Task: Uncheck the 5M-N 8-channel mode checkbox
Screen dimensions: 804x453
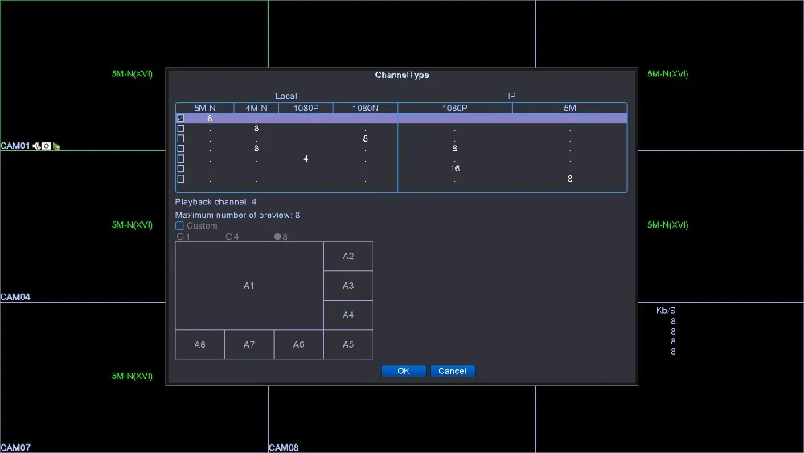Action: tap(180, 118)
